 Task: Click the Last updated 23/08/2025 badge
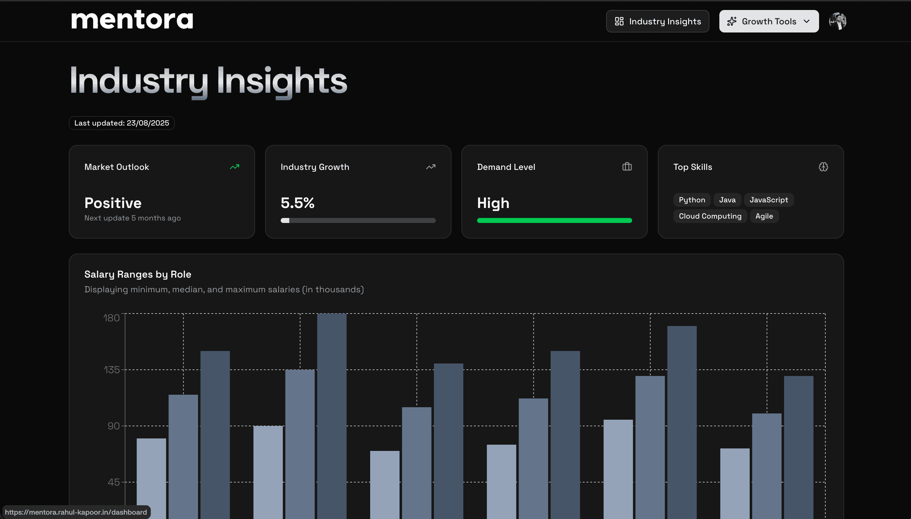pyautogui.click(x=121, y=123)
